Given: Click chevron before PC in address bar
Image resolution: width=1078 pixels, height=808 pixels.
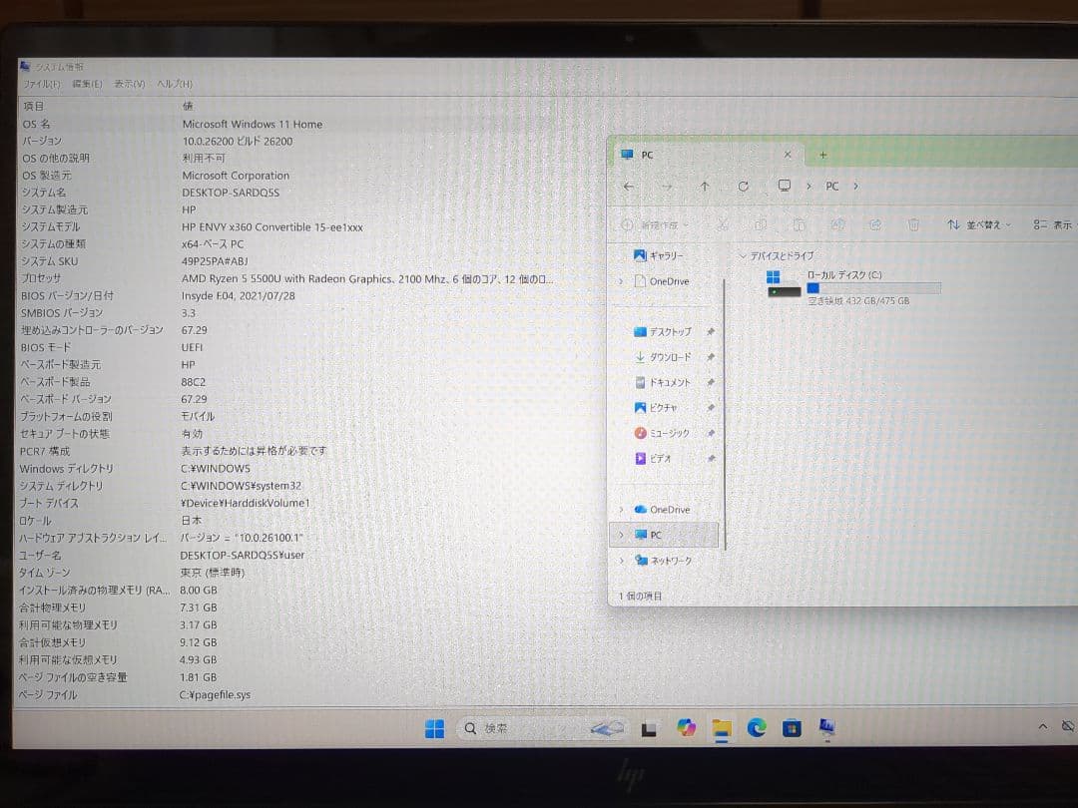Looking at the screenshot, I should pyautogui.click(x=809, y=186).
